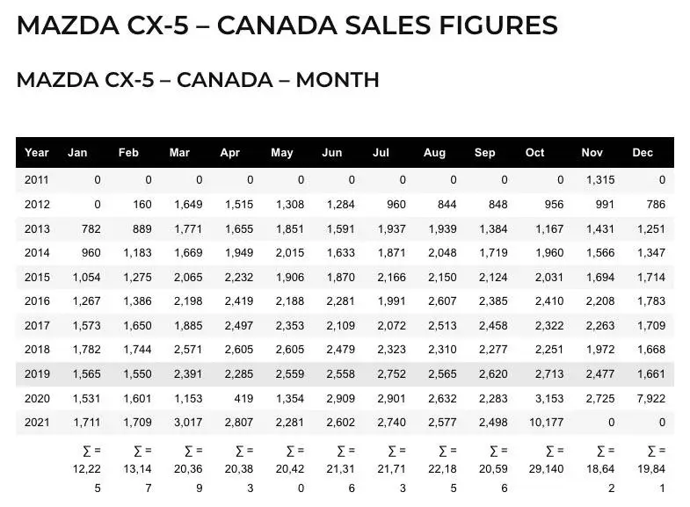
Task: Click the Mazda CX-5 Canada Sales Figures heading
Action: tap(287, 25)
